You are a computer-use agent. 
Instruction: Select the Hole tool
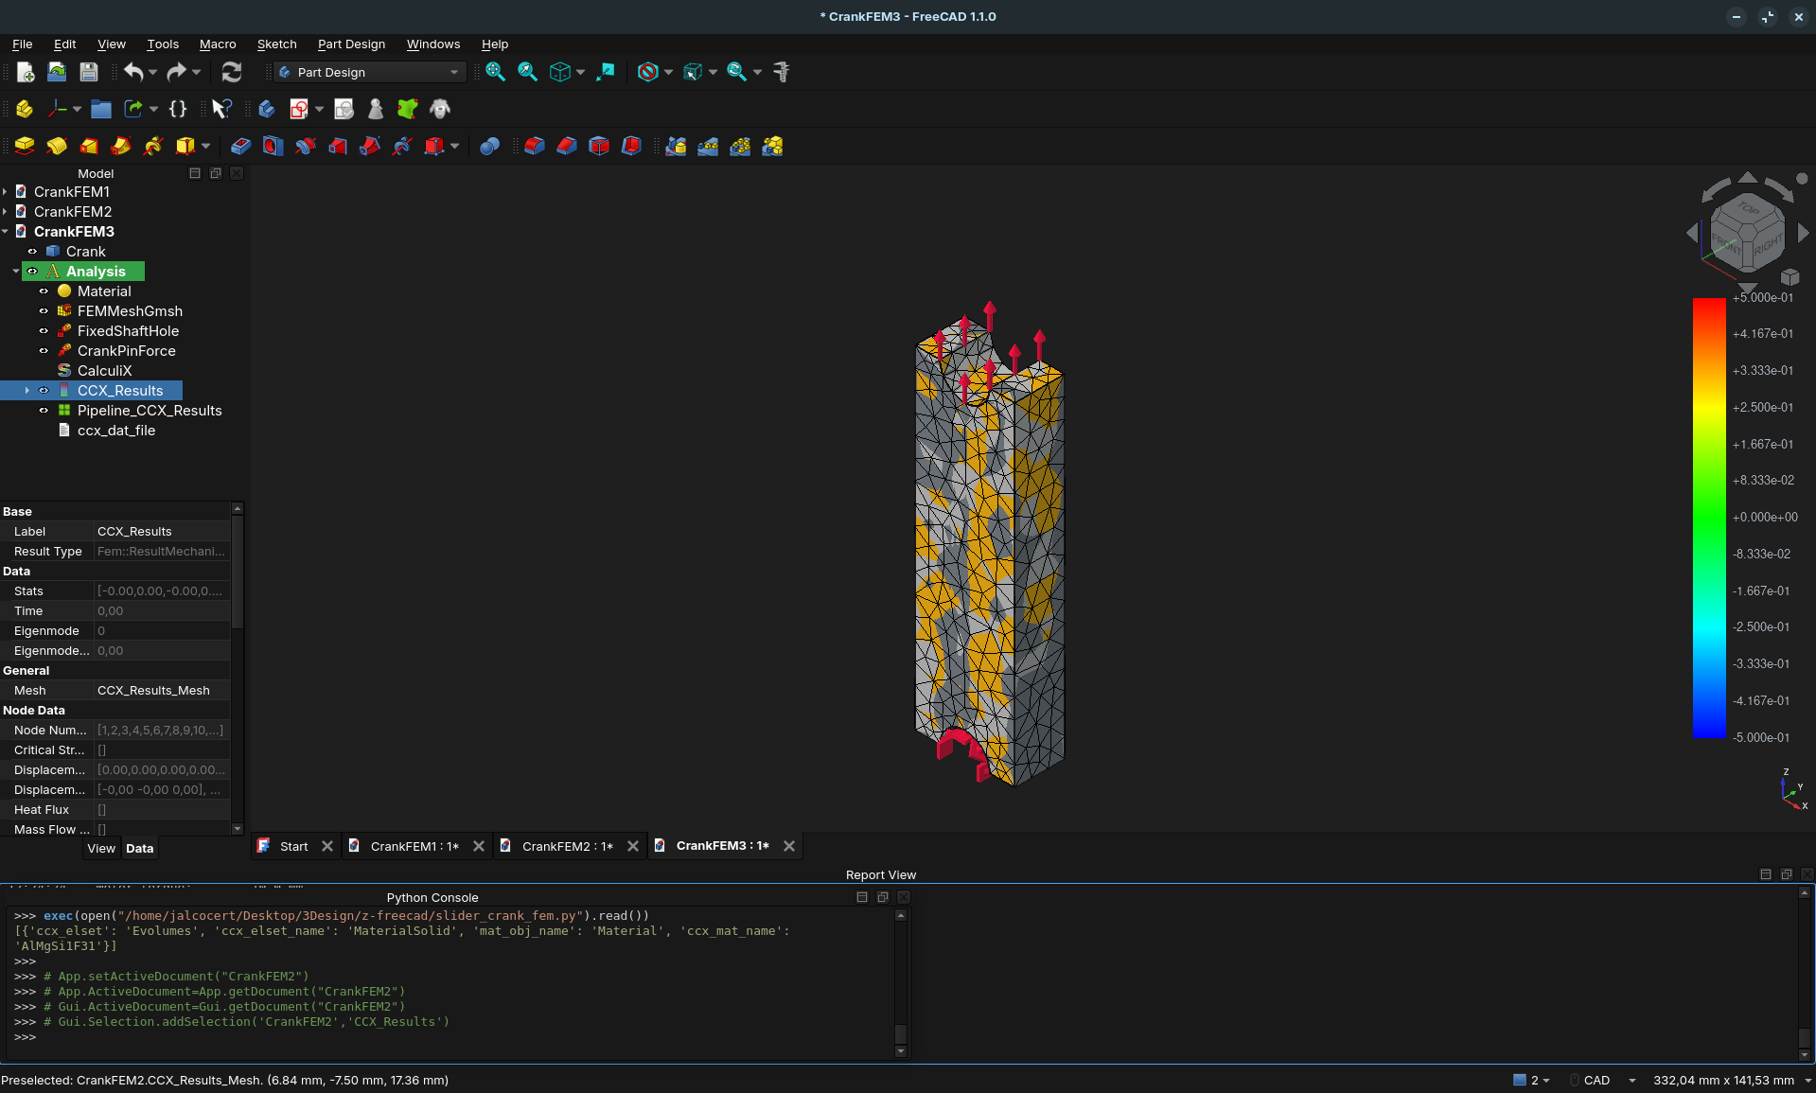pyautogui.click(x=273, y=146)
